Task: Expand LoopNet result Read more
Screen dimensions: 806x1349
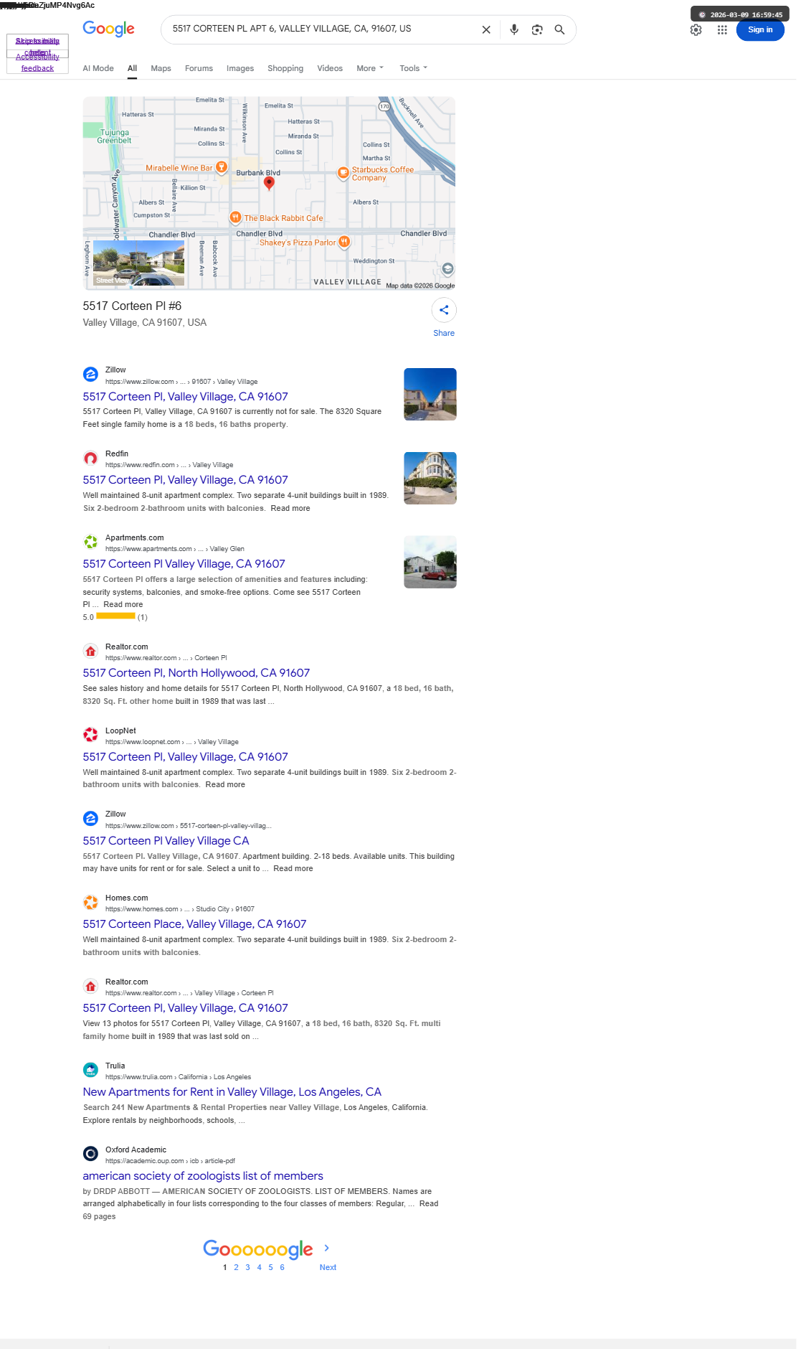Action: 225,785
